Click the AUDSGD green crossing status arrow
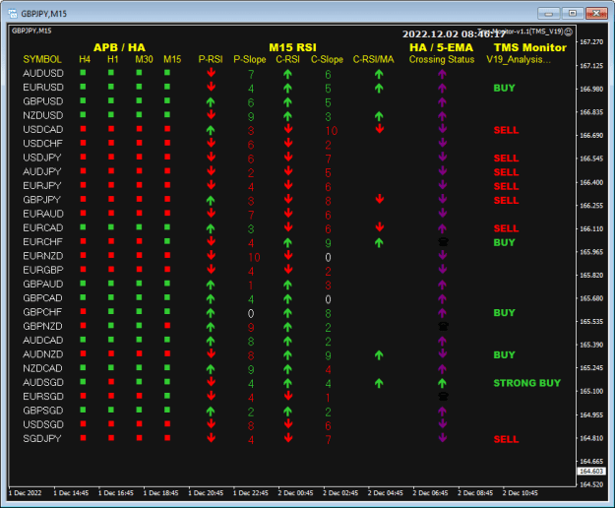Screen dimensions: 615x508 (x=443, y=383)
